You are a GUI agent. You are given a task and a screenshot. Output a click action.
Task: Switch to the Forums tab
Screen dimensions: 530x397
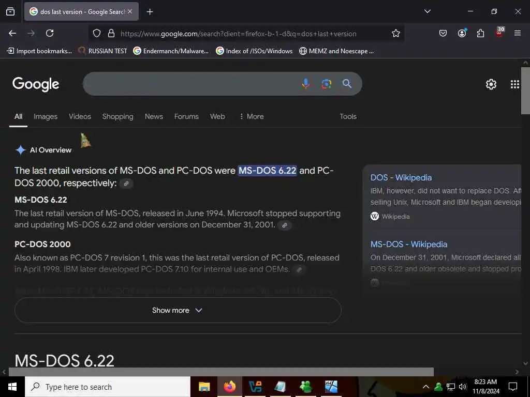coord(186,116)
